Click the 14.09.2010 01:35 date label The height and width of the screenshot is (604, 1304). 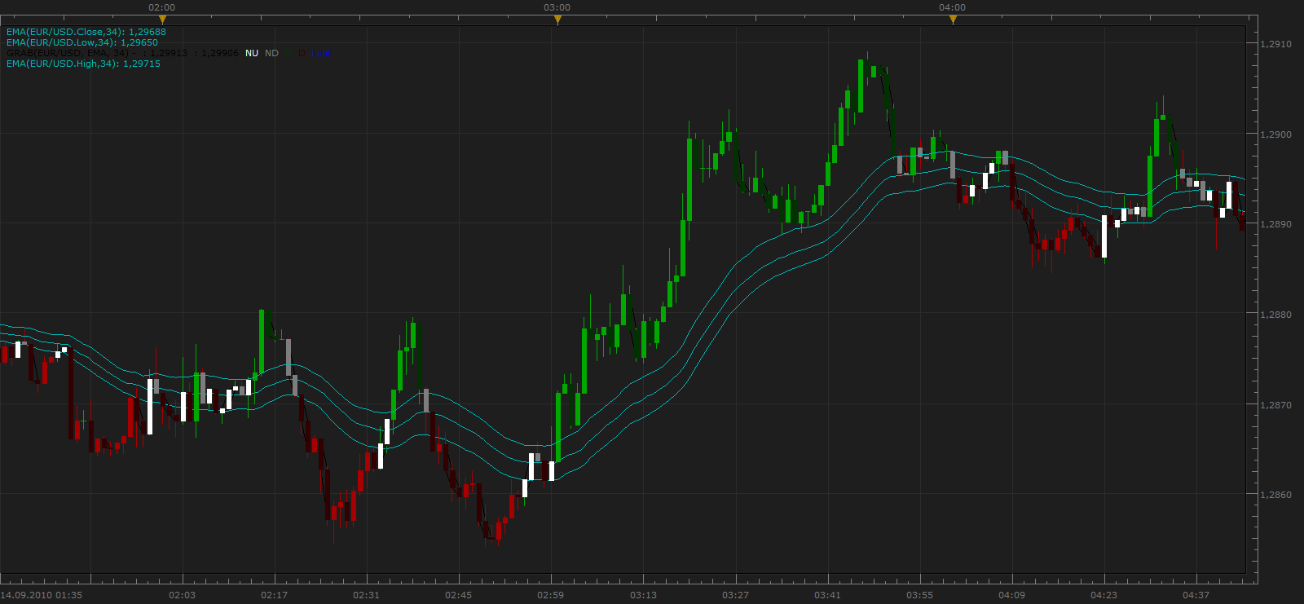coord(42,595)
